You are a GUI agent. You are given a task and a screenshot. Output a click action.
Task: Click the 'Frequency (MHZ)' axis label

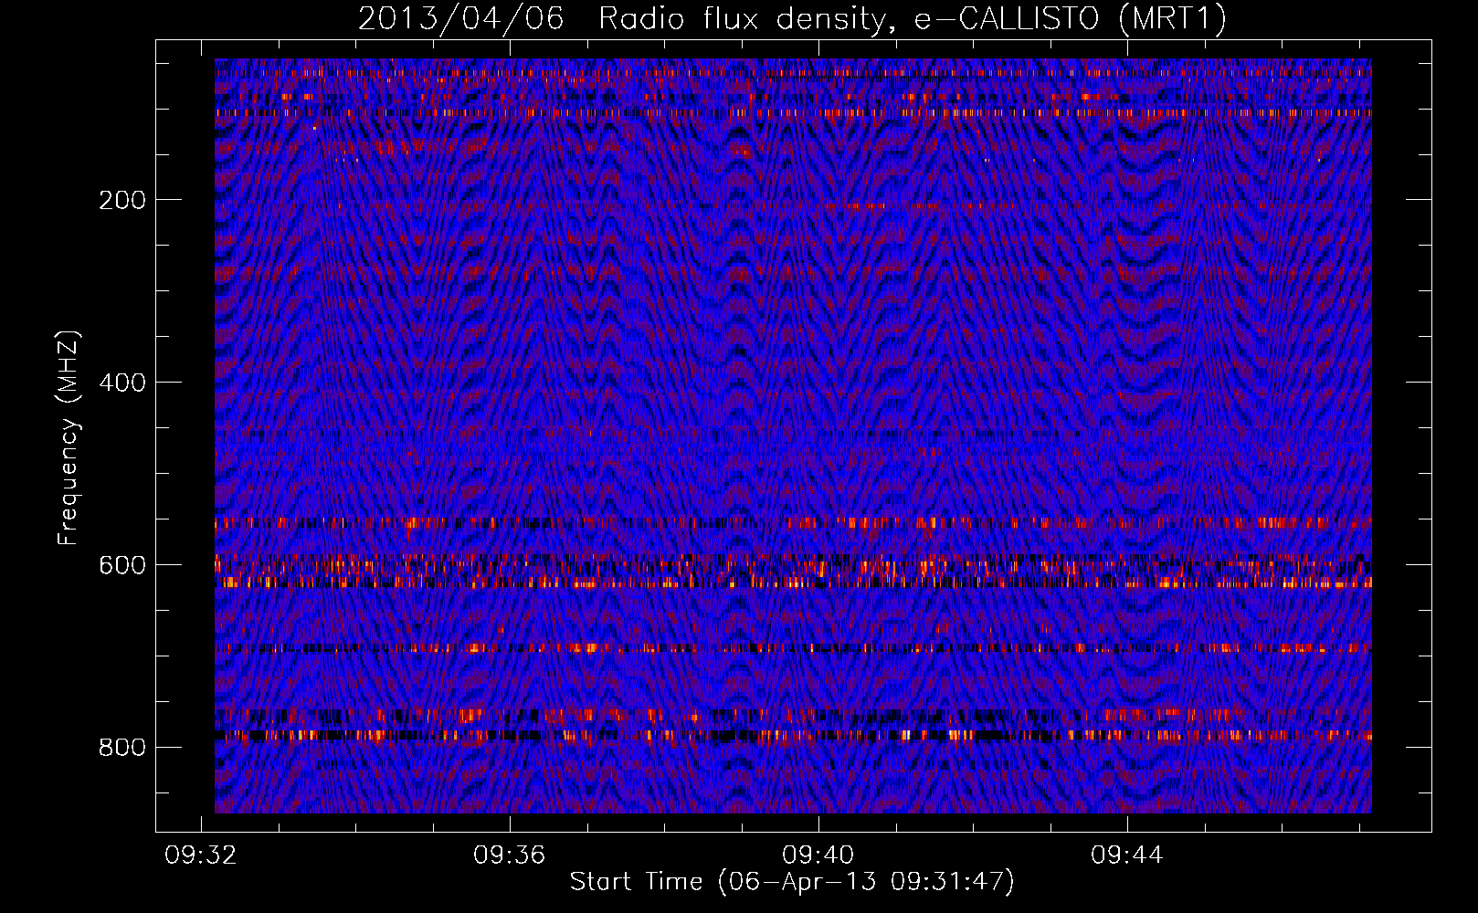click(69, 438)
